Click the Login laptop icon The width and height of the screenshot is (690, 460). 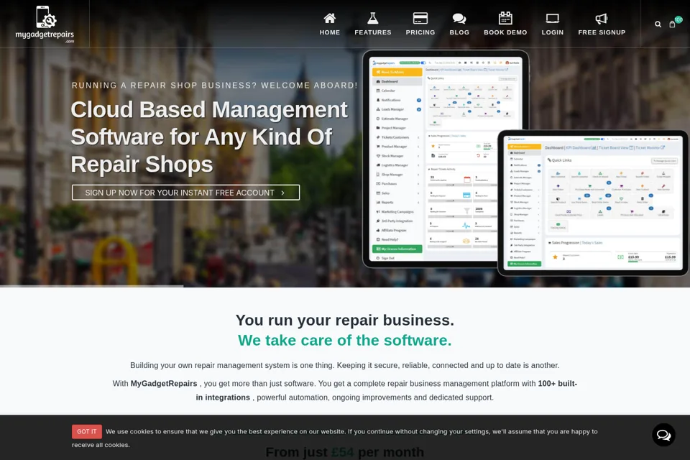[x=552, y=19]
